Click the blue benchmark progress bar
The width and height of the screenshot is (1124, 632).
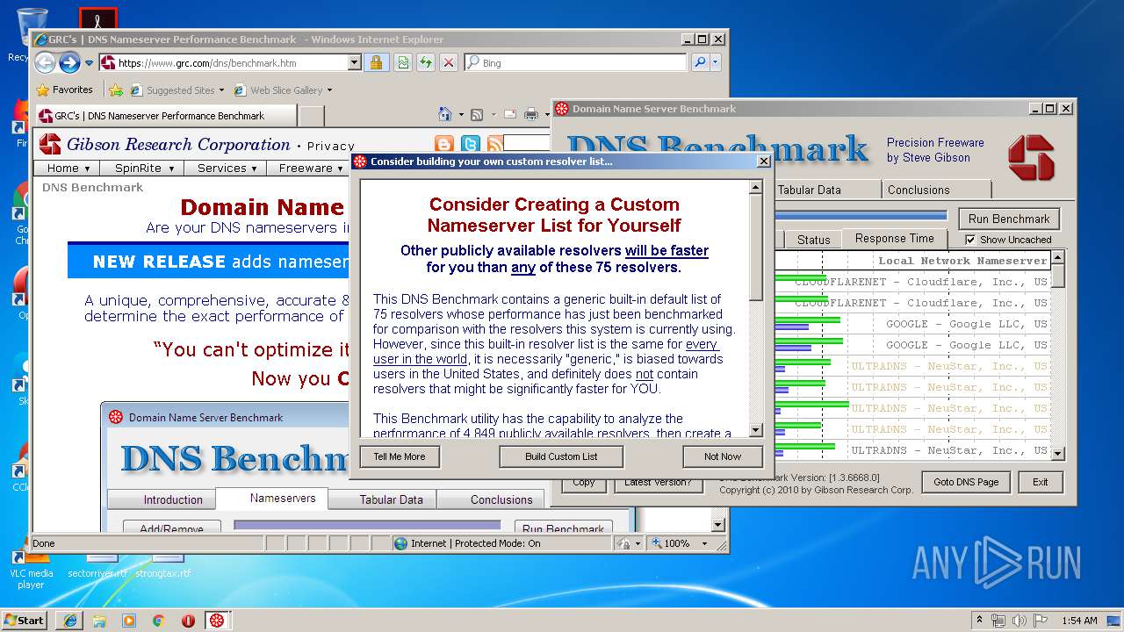click(x=861, y=215)
